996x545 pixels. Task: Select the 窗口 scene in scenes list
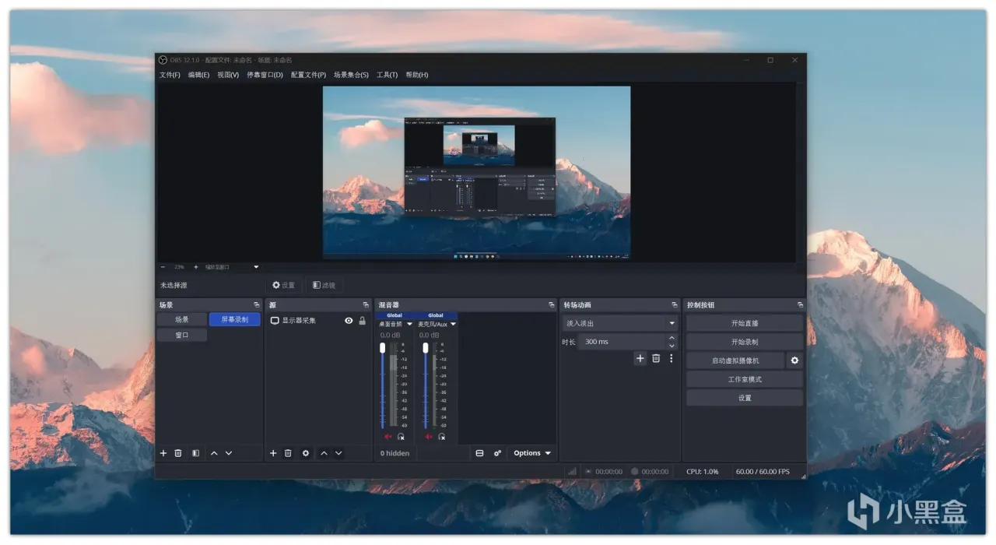pyautogui.click(x=181, y=335)
